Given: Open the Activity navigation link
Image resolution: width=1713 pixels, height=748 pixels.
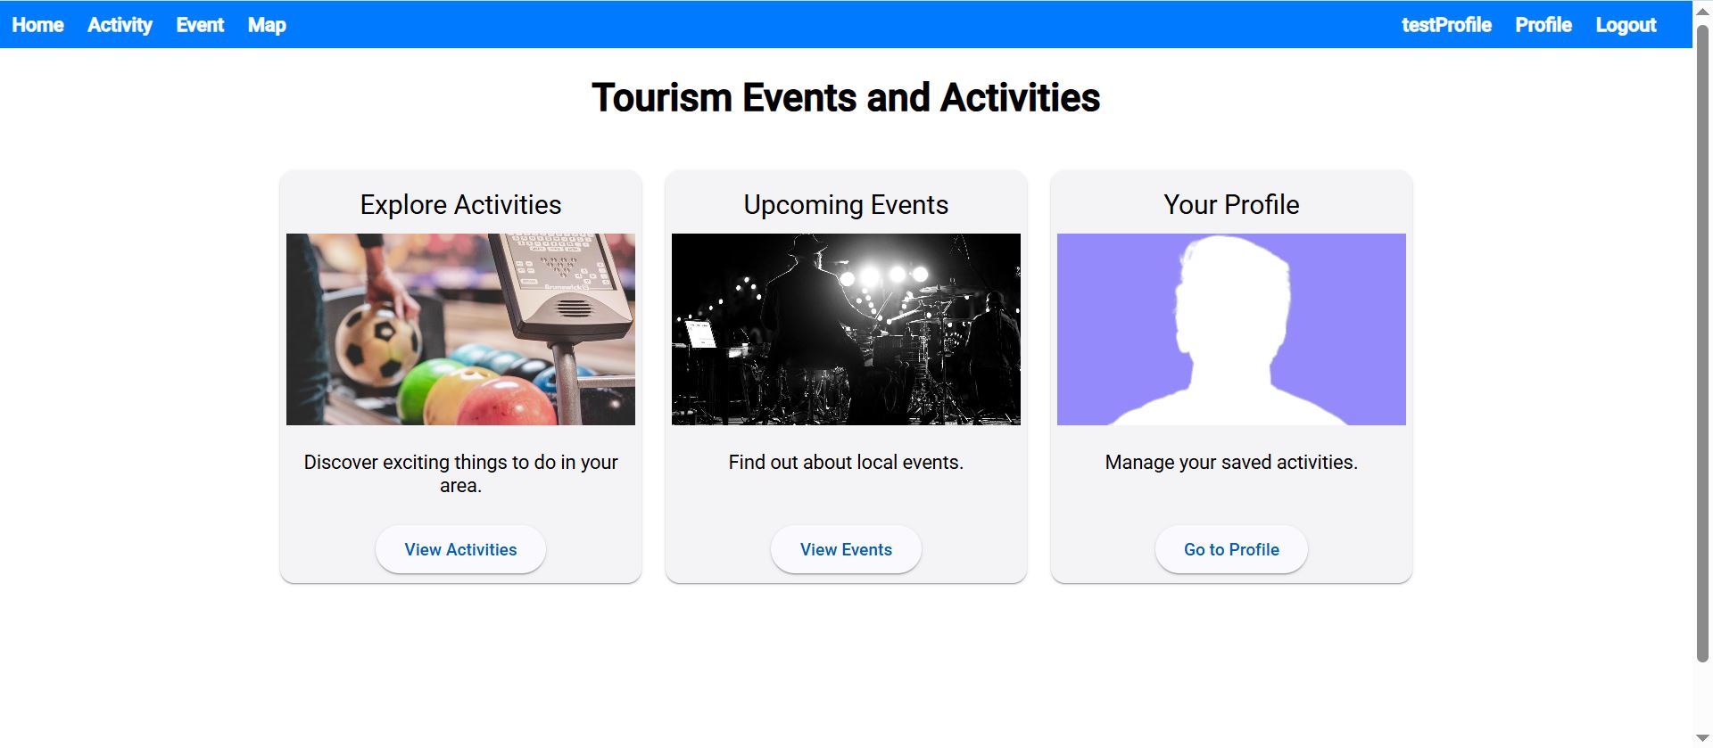Looking at the screenshot, I should [120, 25].
